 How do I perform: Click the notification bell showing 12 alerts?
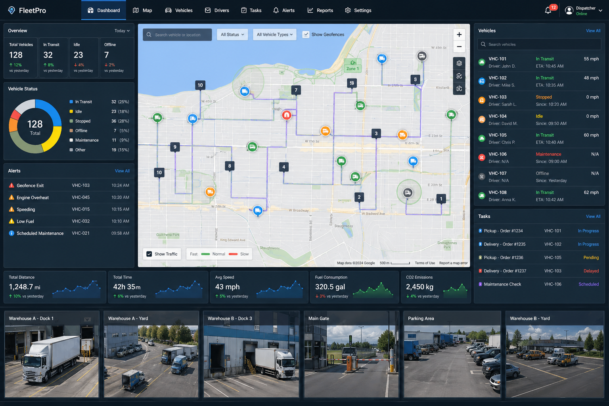pyautogui.click(x=548, y=10)
